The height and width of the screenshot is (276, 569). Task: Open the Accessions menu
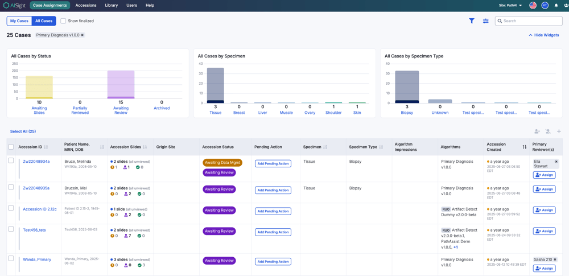[x=86, y=6]
